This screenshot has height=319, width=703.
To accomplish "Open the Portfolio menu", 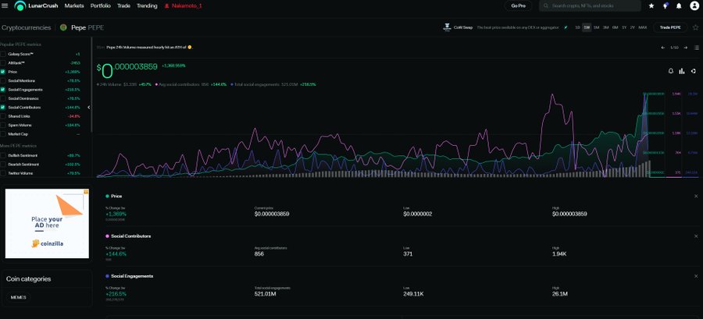I will (x=101, y=5).
